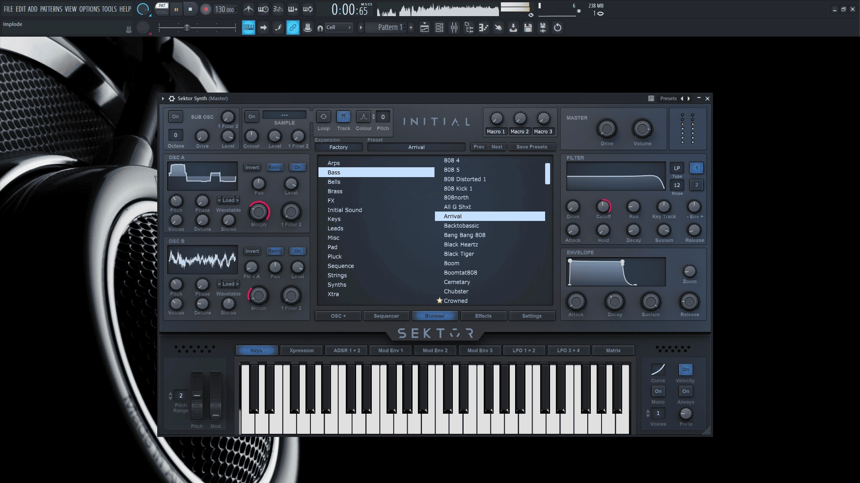Click the main volume slider in toolbar
Image resolution: width=860 pixels, height=483 pixels.
click(x=197, y=28)
